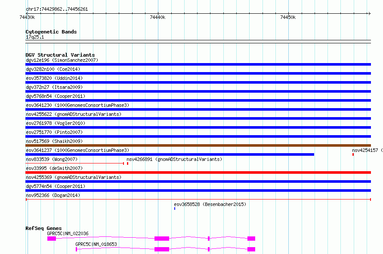383x254 pixels.
Task: Click the blue bar under dgv5768n54
Action: coord(198,100)
